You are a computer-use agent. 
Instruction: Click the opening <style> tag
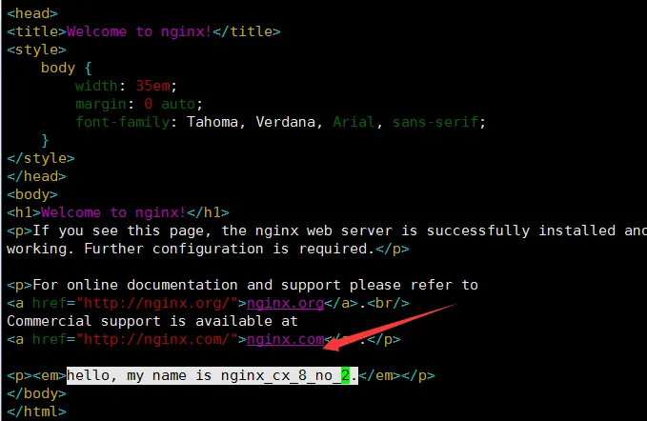36,50
